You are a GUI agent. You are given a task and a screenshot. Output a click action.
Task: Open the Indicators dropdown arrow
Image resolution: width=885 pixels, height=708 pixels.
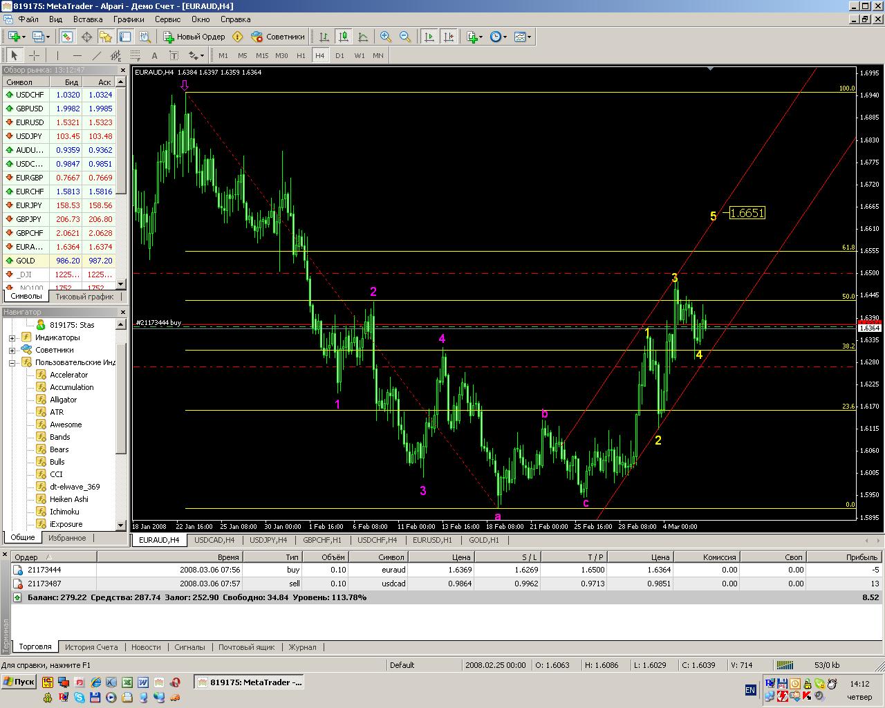(x=482, y=37)
